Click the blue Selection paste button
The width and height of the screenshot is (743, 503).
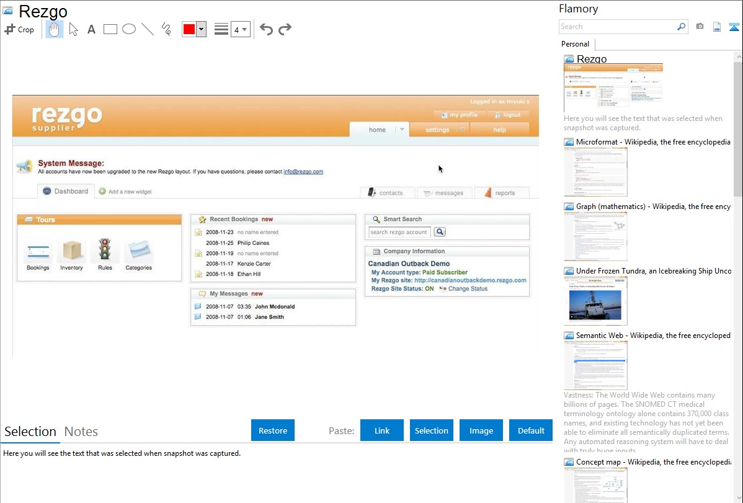(x=432, y=430)
